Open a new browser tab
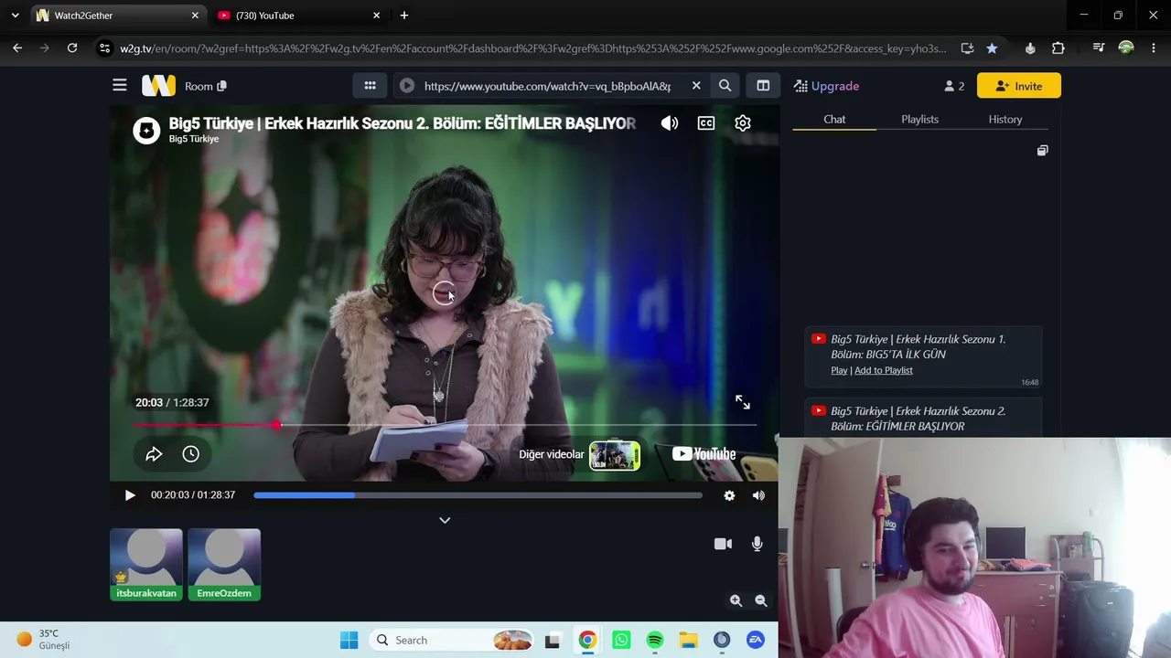This screenshot has width=1171, height=658. (404, 16)
